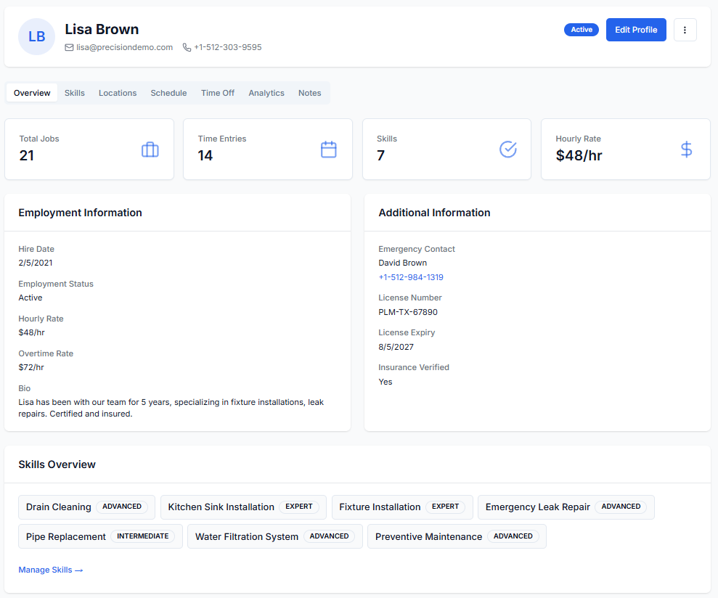The image size is (718, 598).
Task: Select the Drain Cleaning skill chip
Action: coord(86,507)
